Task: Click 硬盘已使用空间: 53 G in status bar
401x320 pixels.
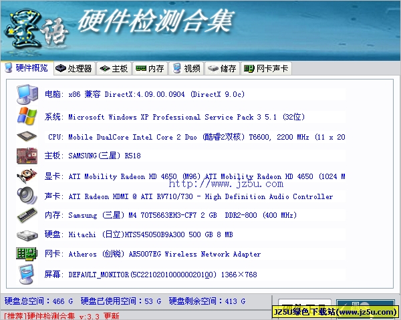Action: (121, 301)
